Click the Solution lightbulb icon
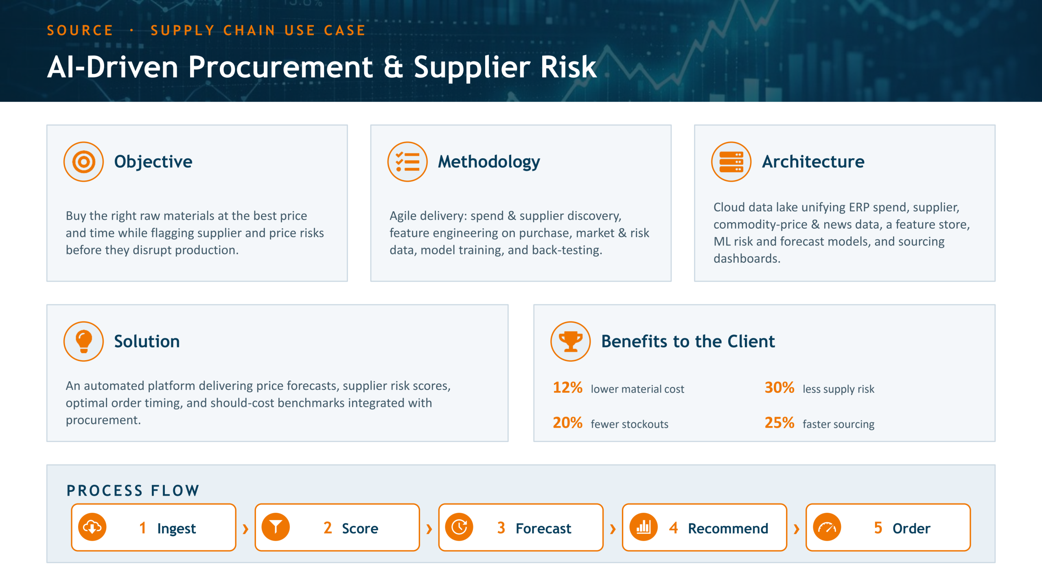 (x=83, y=341)
